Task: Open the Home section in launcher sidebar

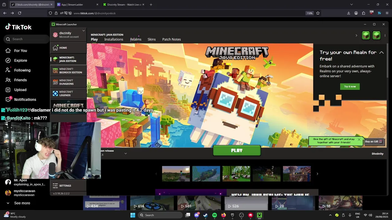Action: click(x=68, y=48)
